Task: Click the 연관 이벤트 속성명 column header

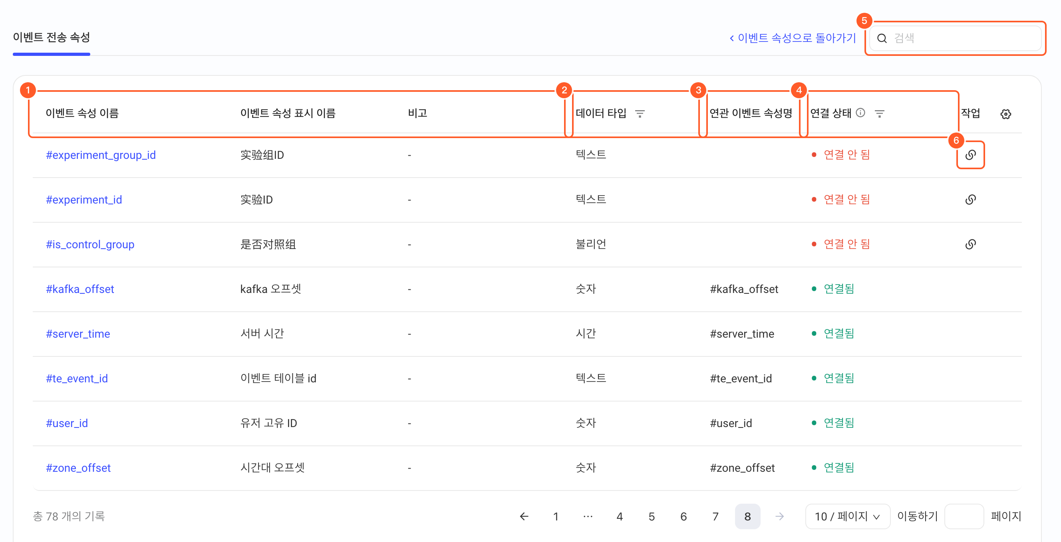Action: click(x=751, y=113)
